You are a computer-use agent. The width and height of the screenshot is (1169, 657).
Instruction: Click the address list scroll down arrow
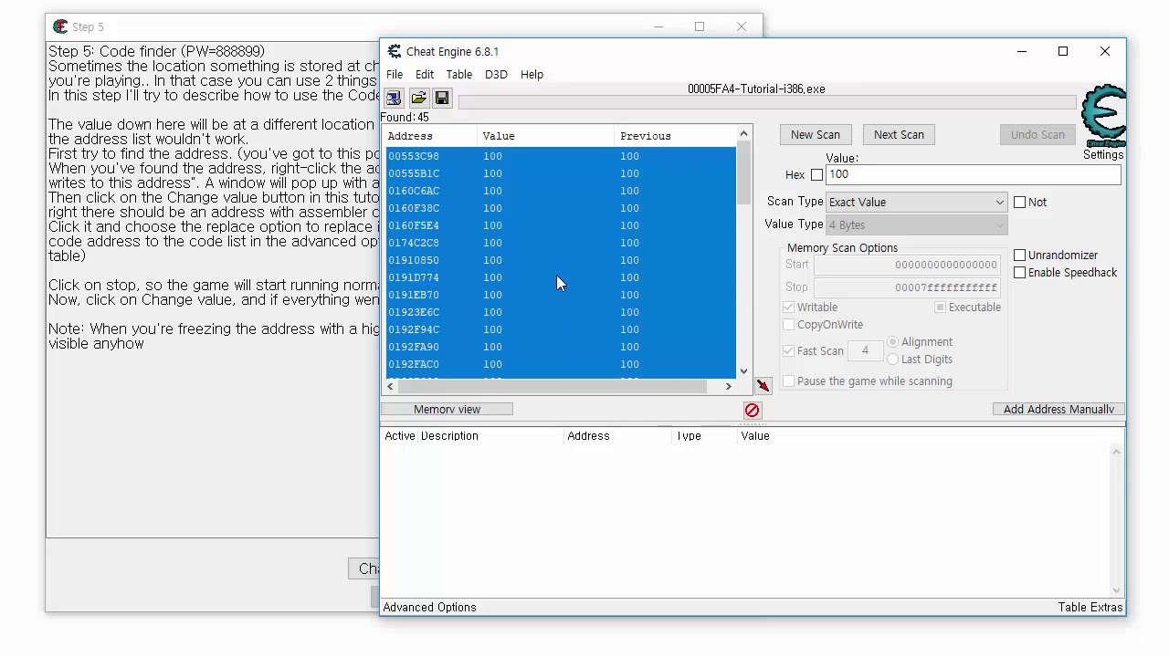pyautogui.click(x=1116, y=590)
